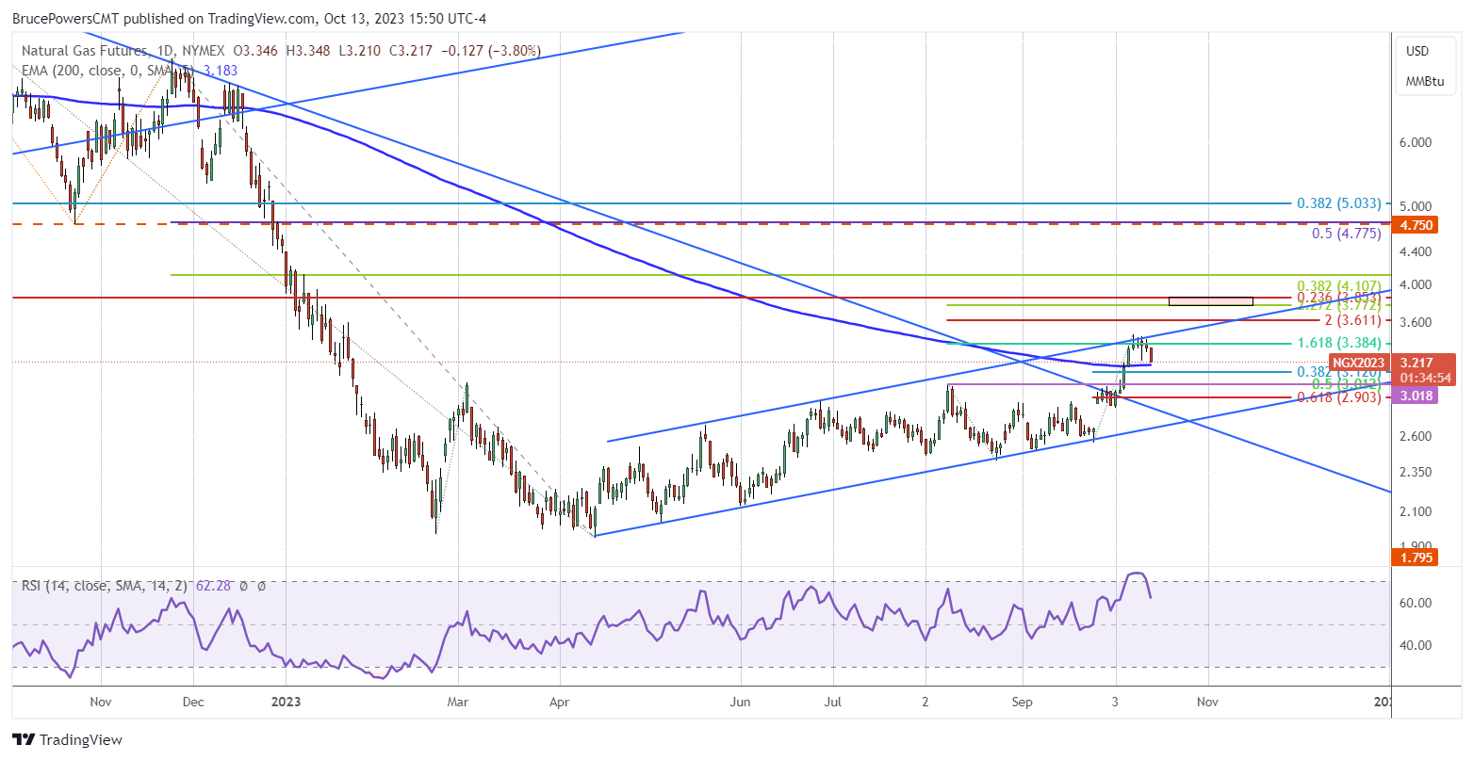
Task: Click the EMA (200, close) indicator legend
Action: [107, 70]
